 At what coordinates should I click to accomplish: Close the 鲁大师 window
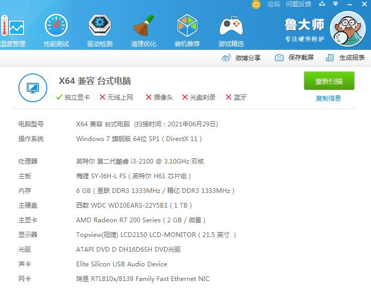pyautogui.click(x=364, y=4)
